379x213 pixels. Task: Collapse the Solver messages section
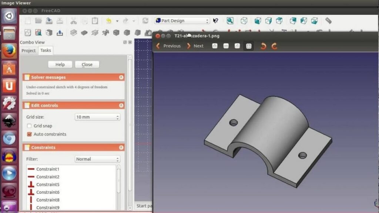pyautogui.click(x=121, y=77)
